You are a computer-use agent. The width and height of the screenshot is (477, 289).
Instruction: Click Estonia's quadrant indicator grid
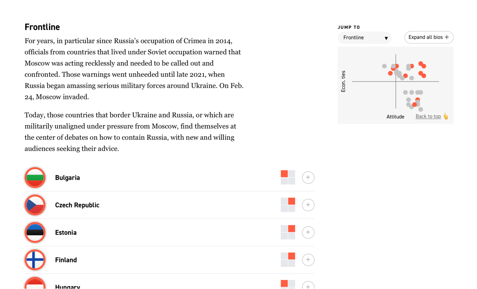click(x=288, y=232)
